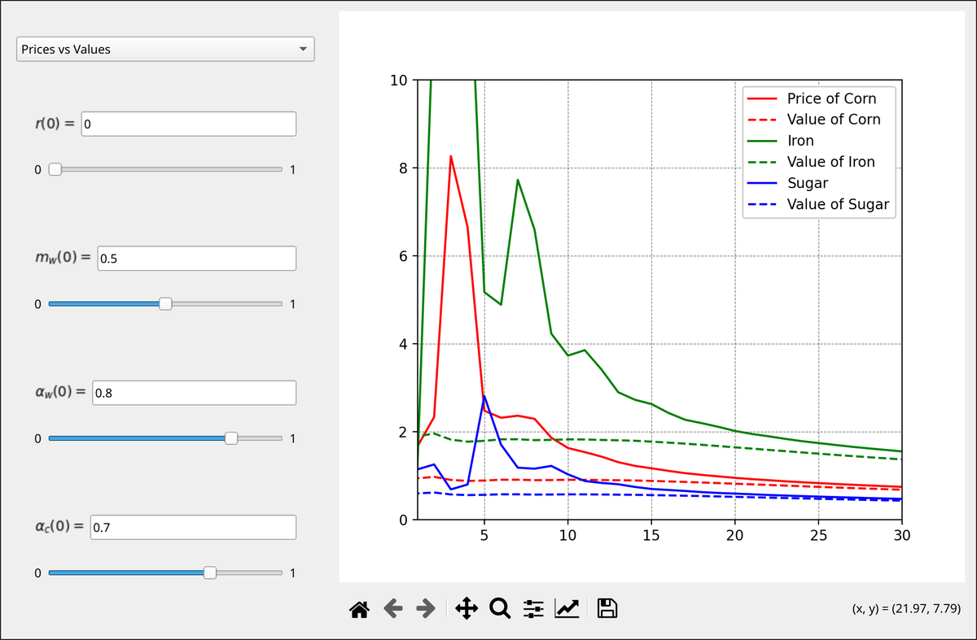The image size is (977, 640).
Task: Open the Prices vs Values dropdown
Action: (165, 49)
